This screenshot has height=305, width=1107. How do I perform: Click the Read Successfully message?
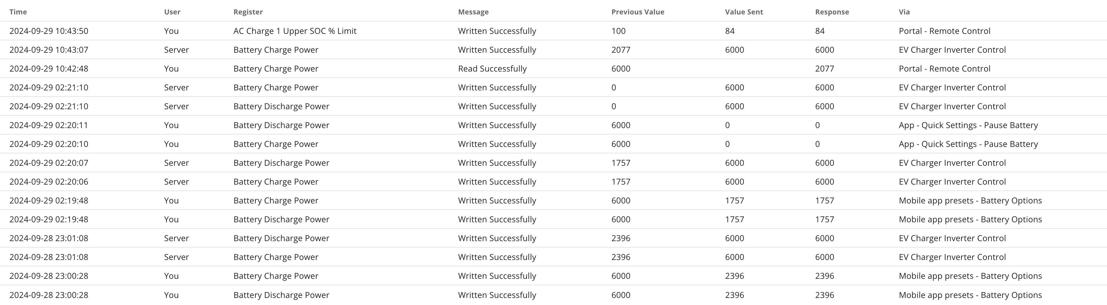pyautogui.click(x=492, y=69)
